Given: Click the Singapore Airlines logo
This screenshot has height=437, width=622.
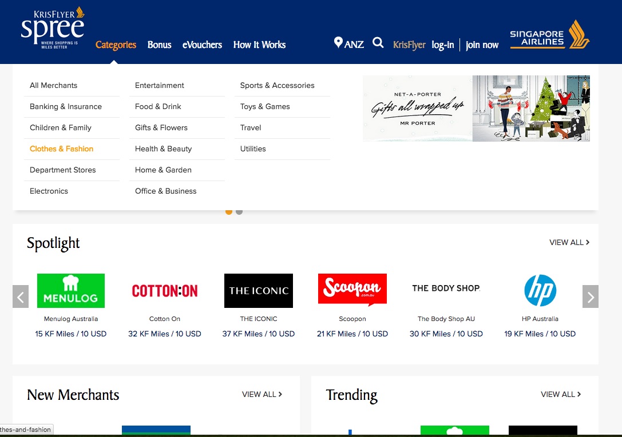Looking at the screenshot, I should [x=549, y=35].
